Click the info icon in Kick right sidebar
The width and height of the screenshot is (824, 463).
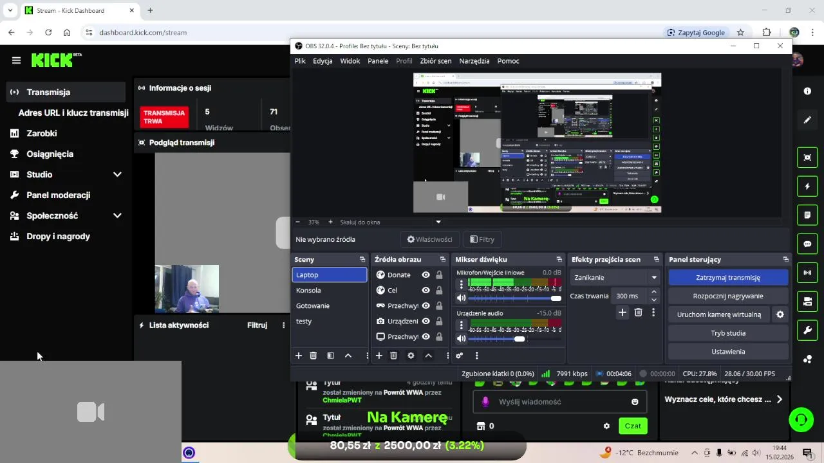[807, 91]
